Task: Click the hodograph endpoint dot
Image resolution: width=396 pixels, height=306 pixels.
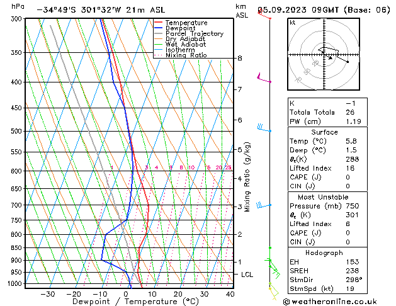Action: [348, 62]
